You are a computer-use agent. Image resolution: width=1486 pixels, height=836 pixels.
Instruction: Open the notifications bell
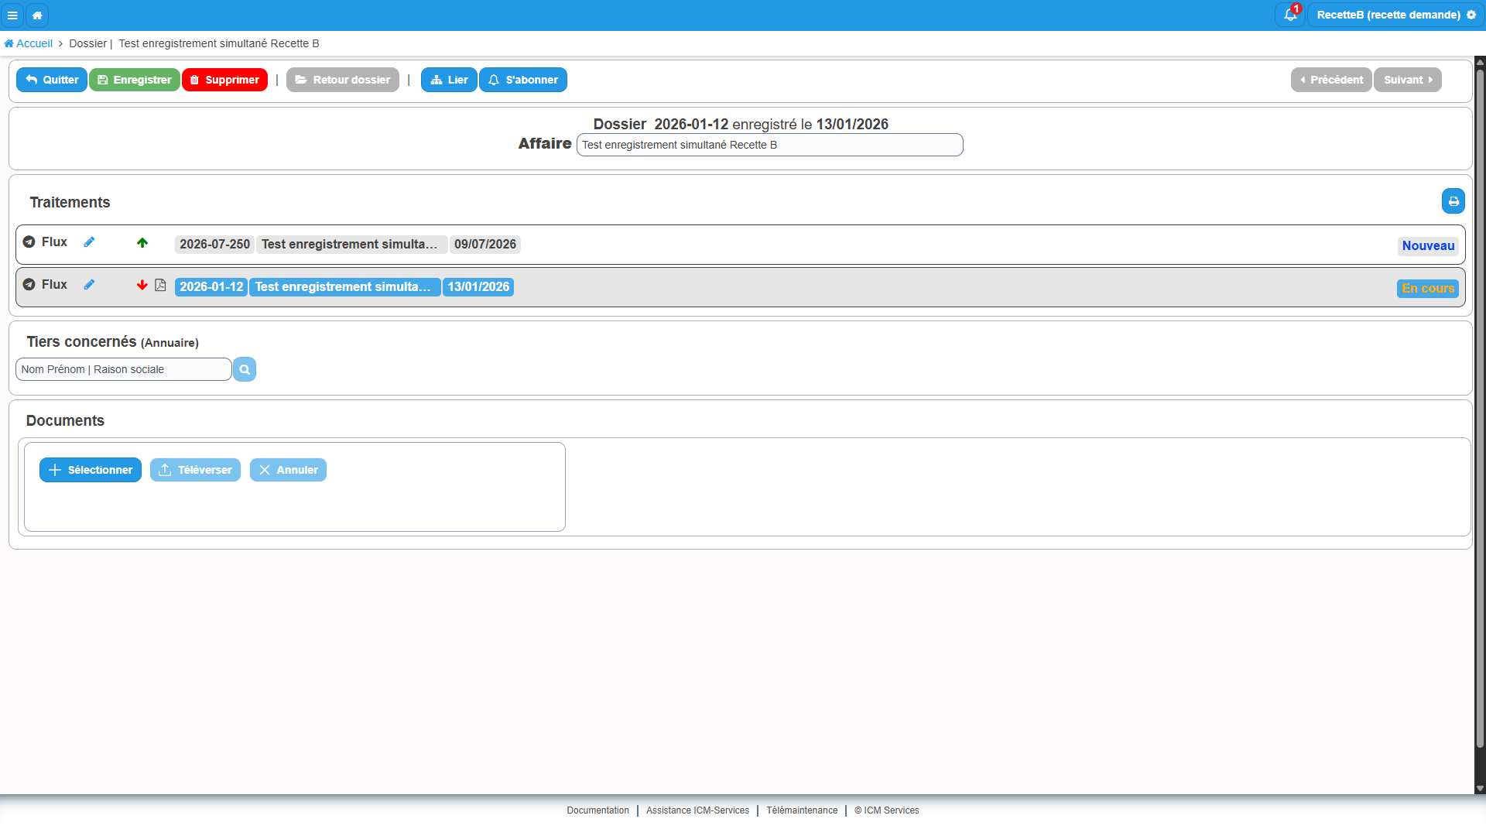[x=1290, y=15]
